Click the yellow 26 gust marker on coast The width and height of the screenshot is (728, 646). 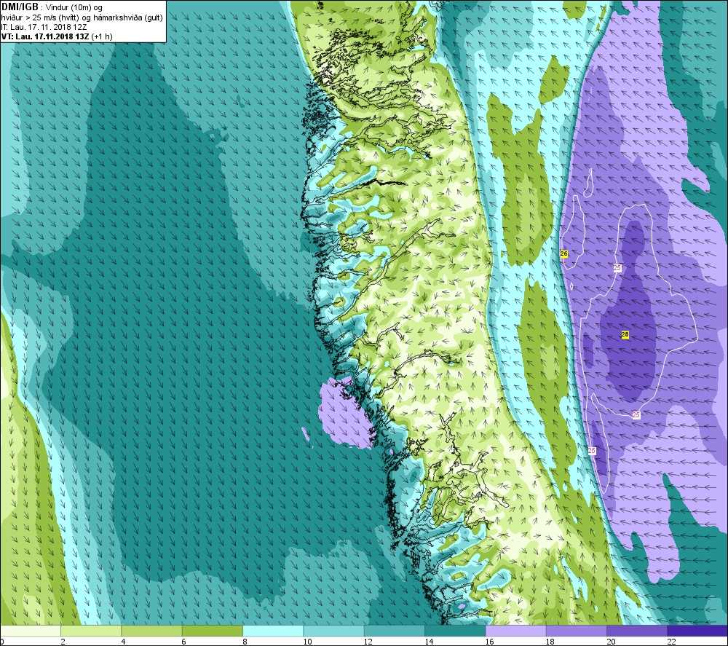coord(563,253)
